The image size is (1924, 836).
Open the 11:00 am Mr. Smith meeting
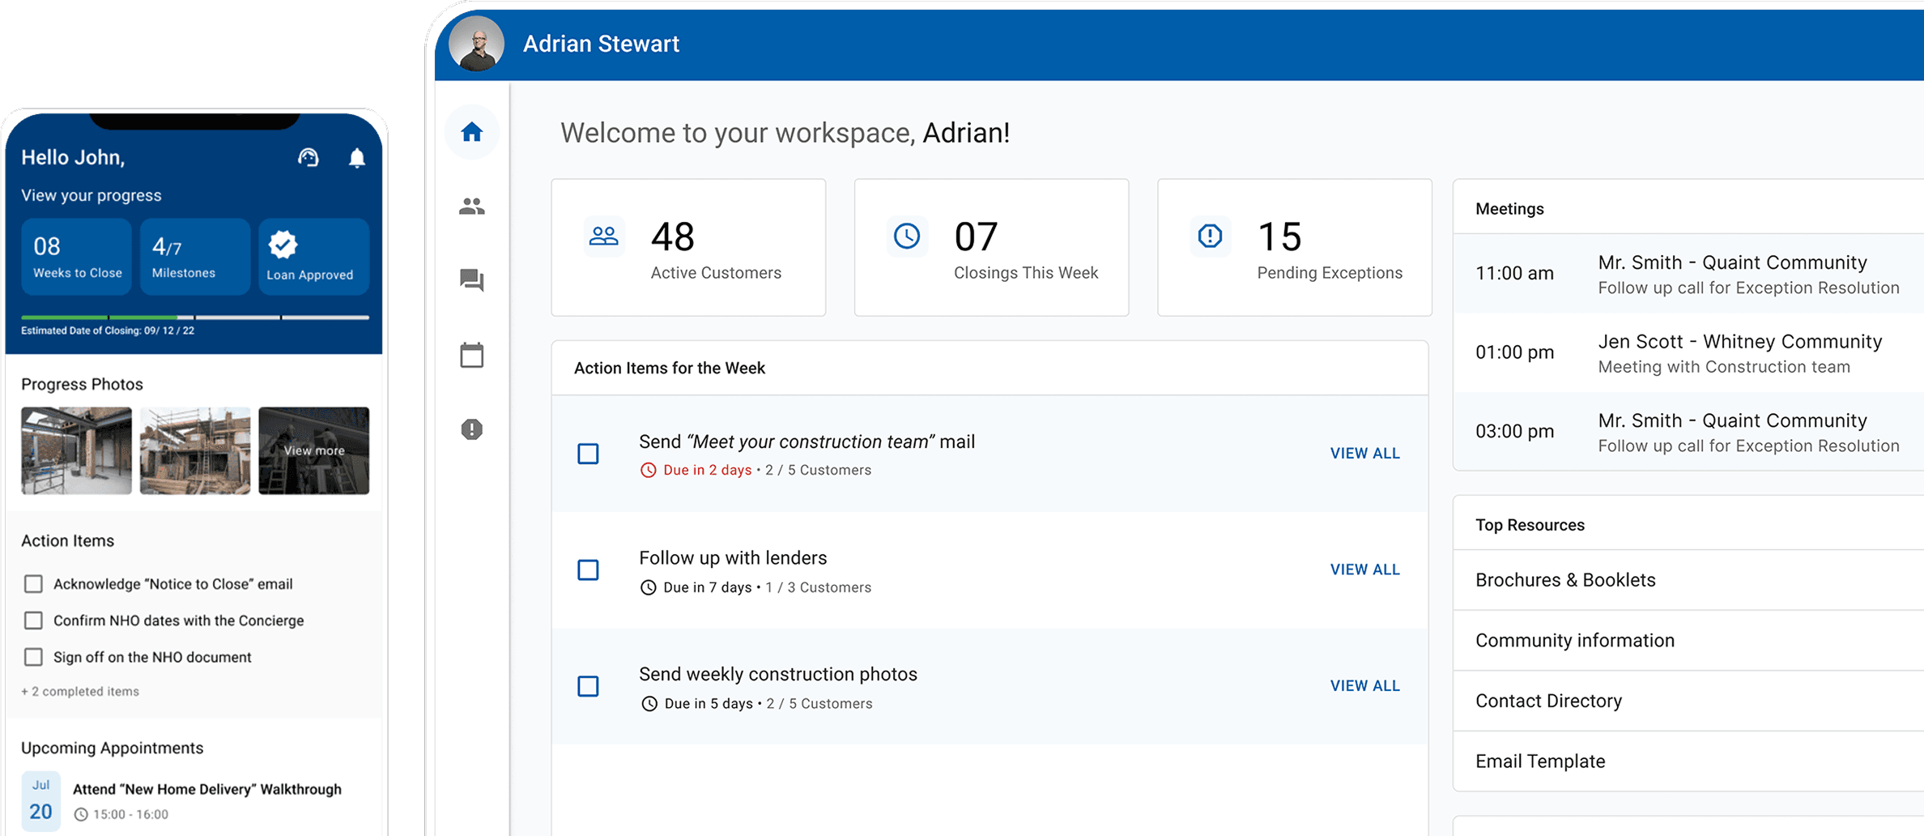pos(1688,274)
